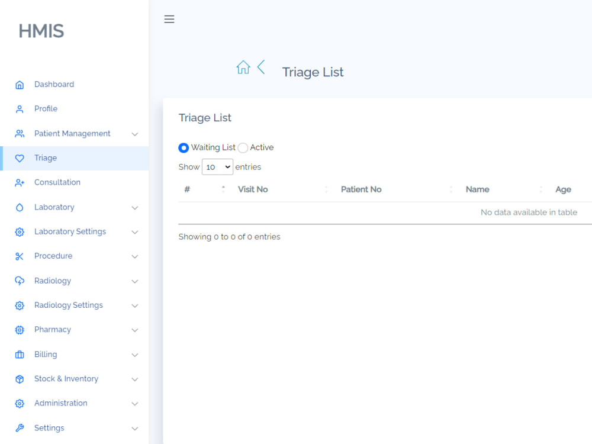Image resolution: width=592 pixels, height=444 pixels.
Task: Sort by the Patient No column header
Action: coord(361,189)
